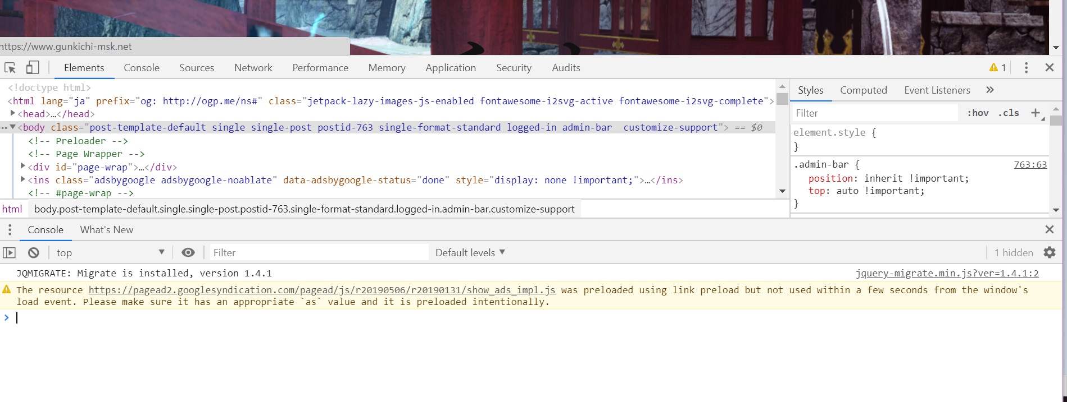Switch to the Network tab
The image size is (1067, 402).
click(x=253, y=68)
